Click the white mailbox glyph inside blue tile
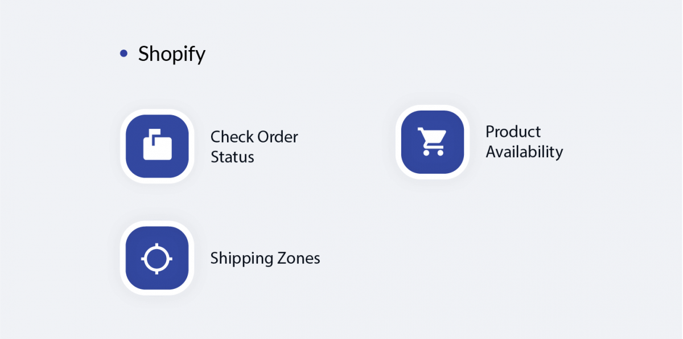The width and height of the screenshot is (683, 339). tap(157, 145)
